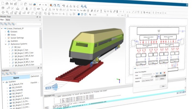Click the Undo arrow in toolbar

pos(40,5)
